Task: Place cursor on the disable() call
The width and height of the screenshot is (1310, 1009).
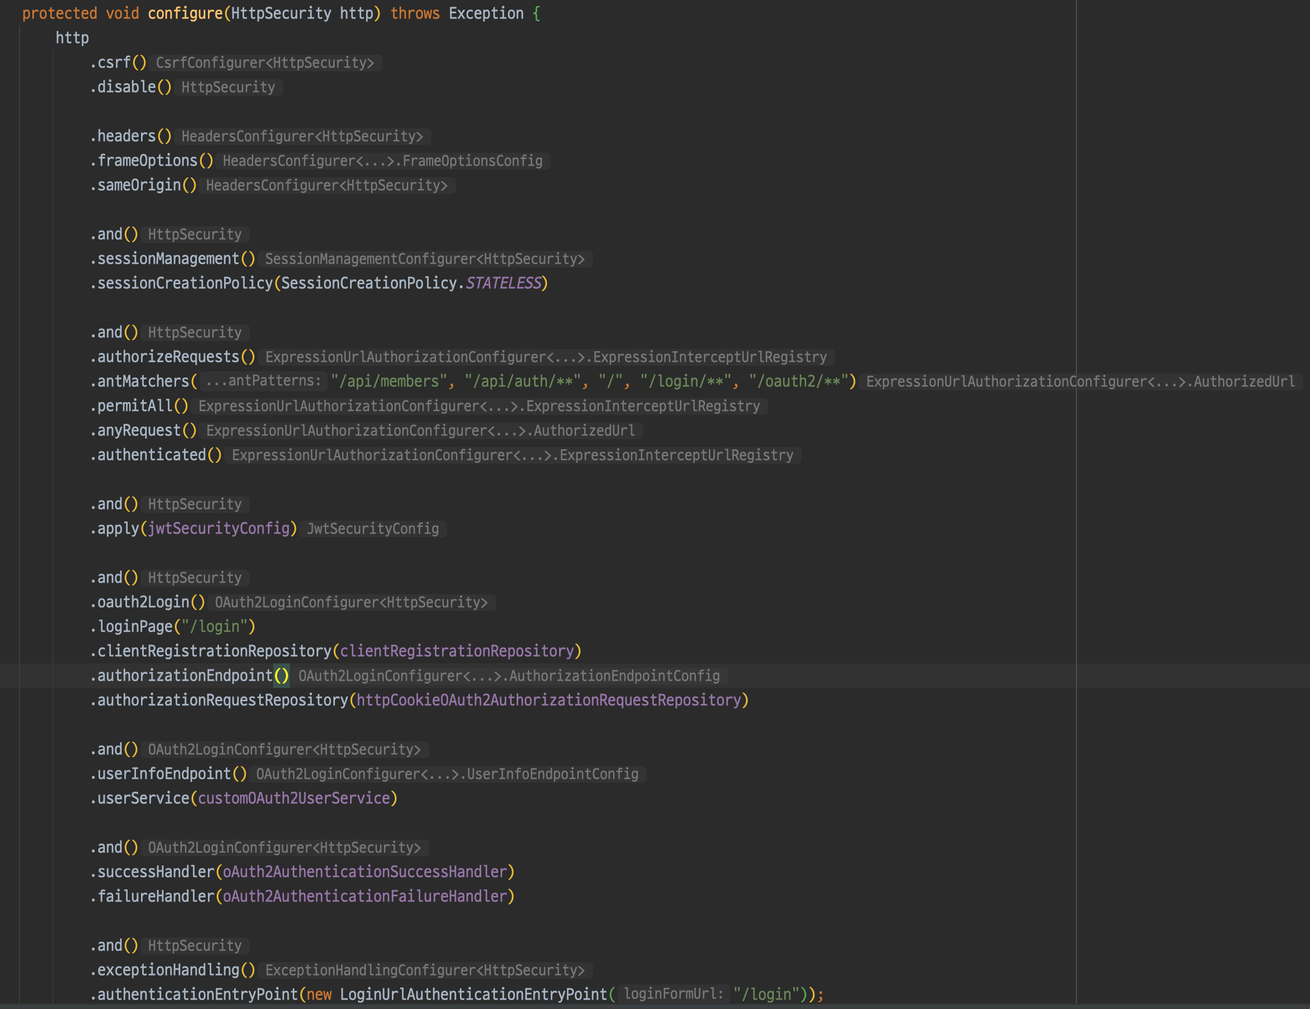Action: pyautogui.click(x=126, y=87)
